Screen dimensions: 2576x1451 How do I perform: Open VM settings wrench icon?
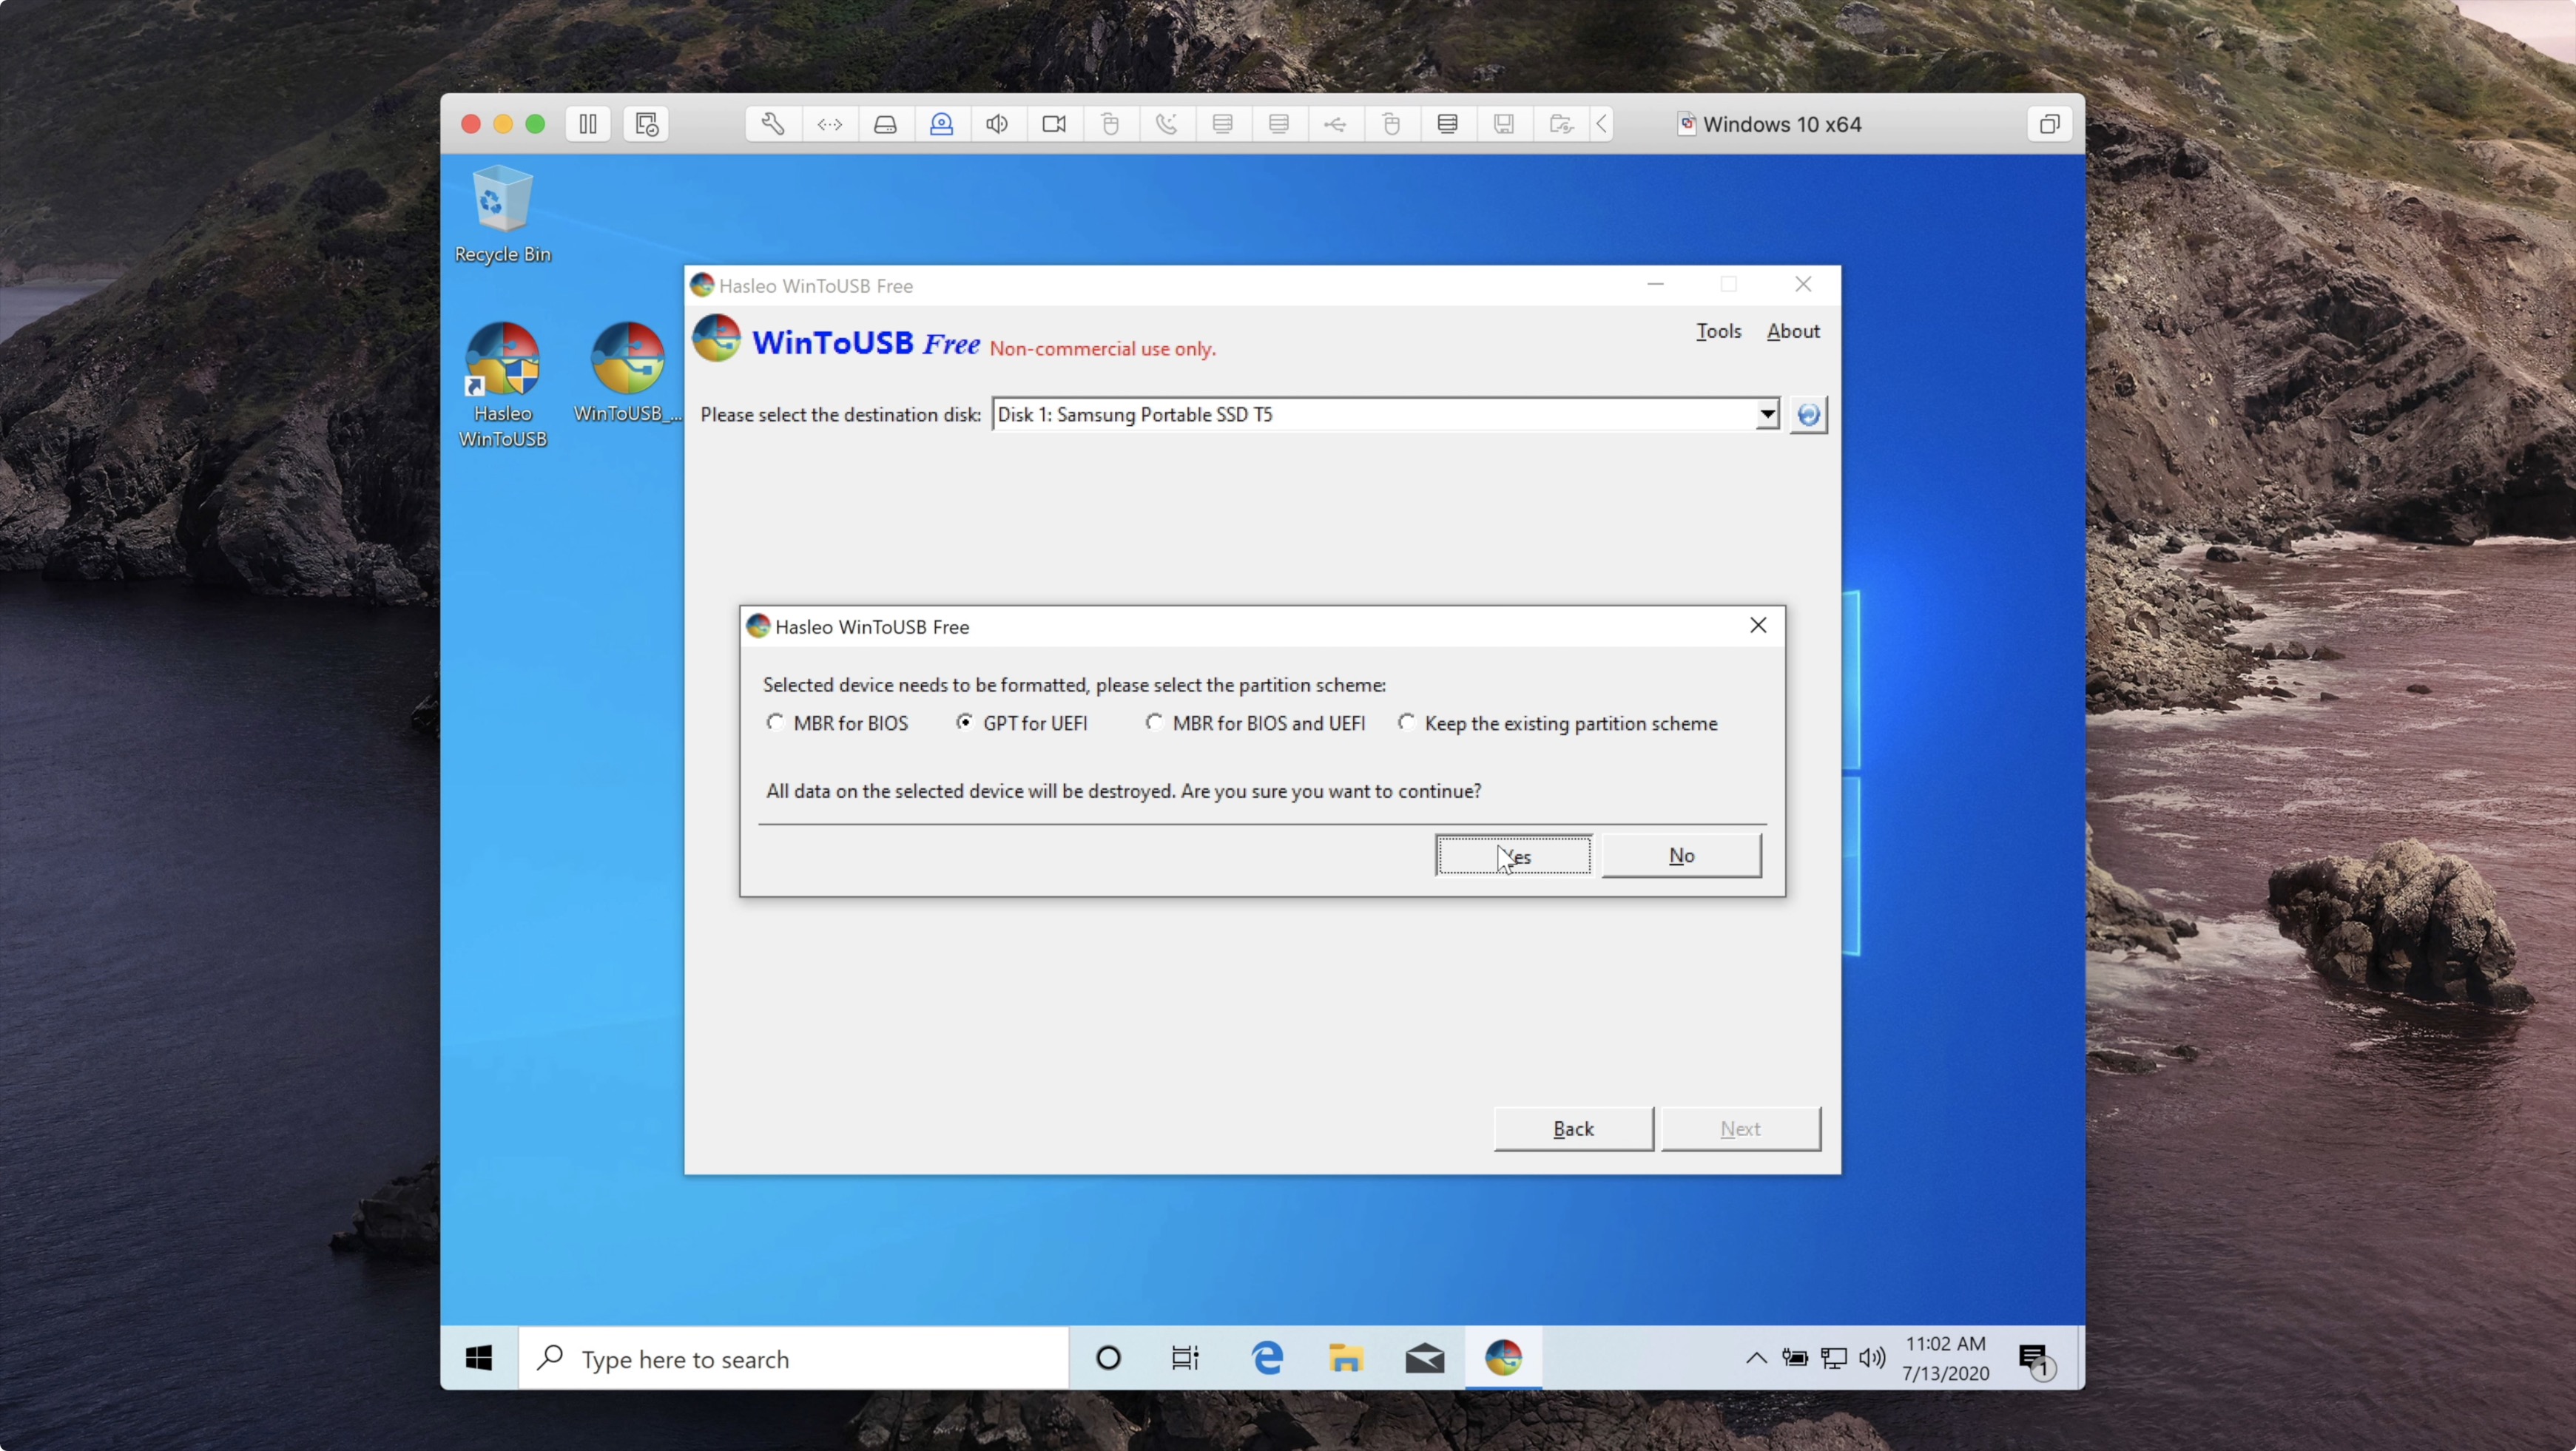(x=772, y=124)
